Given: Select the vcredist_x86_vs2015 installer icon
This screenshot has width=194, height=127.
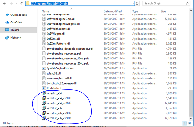Looking at the screenshot, I should pyautogui.click(x=44, y=118).
